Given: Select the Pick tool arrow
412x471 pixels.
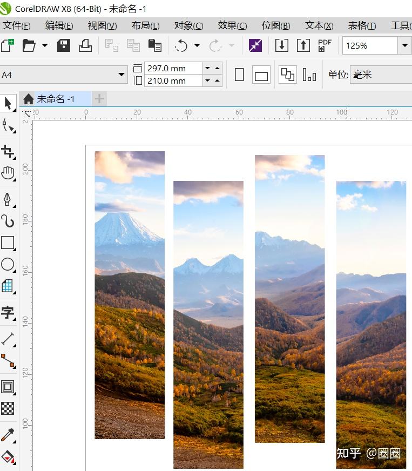Looking at the screenshot, I should [x=8, y=103].
